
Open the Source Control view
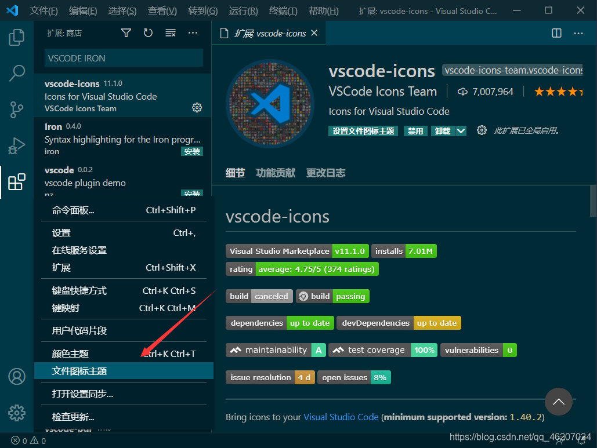pyautogui.click(x=16, y=110)
